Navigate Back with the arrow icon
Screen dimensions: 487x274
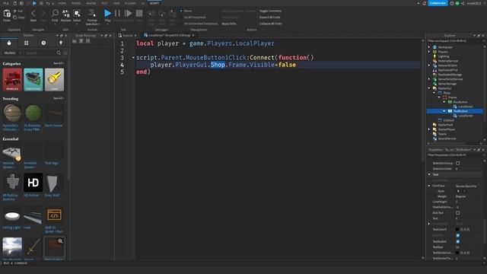[x=33, y=14]
